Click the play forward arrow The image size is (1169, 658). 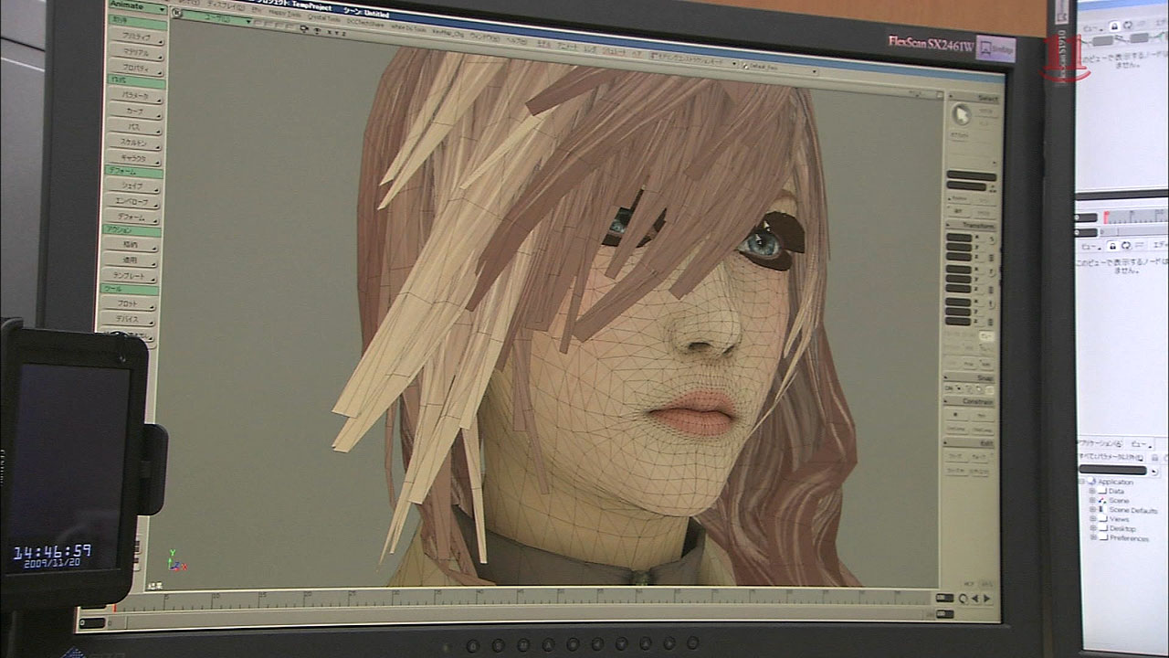(x=985, y=599)
